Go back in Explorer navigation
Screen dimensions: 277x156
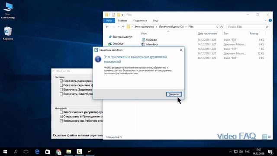pos(107,27)
